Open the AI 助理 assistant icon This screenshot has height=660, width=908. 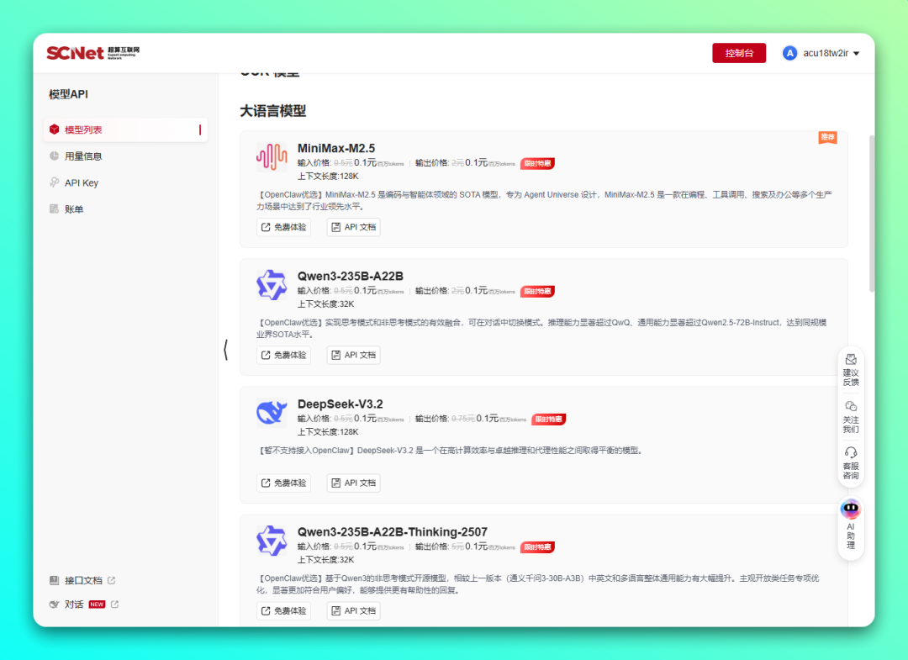click(850, 508)
